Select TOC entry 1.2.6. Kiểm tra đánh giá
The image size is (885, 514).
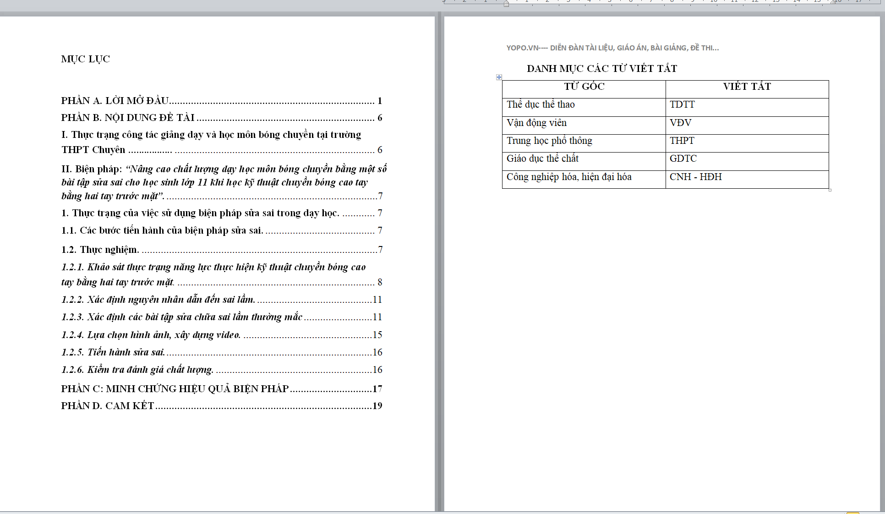[x=222, y=370]
